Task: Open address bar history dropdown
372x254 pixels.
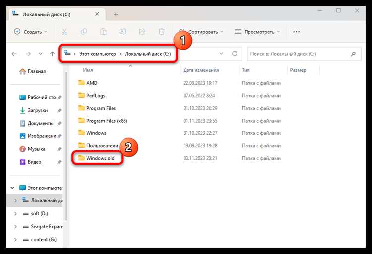Action: 221,54
